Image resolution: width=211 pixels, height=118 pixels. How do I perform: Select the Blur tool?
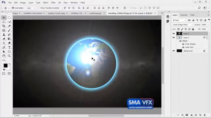click(x=4, y=43)
